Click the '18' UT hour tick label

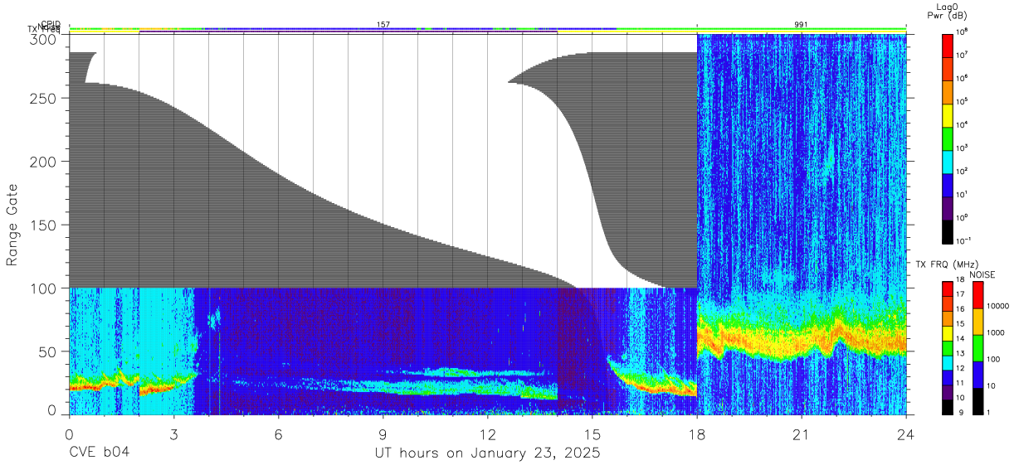click(697, 434)
